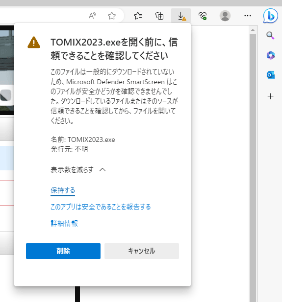Viewport: 282px width, 302px height.
Task: Open Browser essentials heart icon
Action: click(x=203, y=16)
